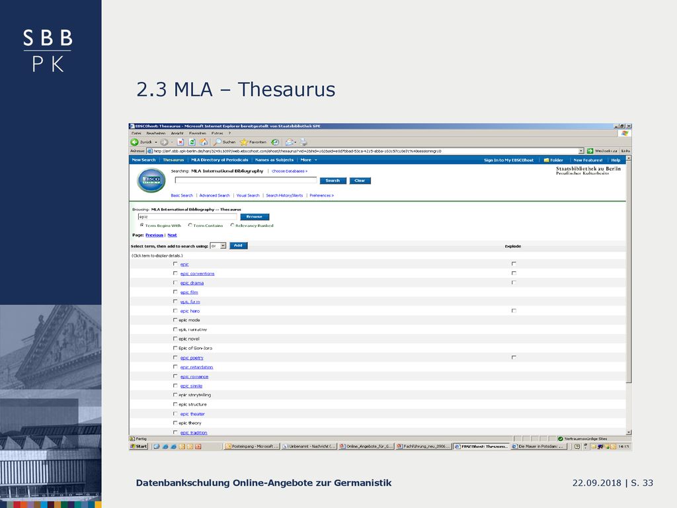677x508 pixels.
Task: Click the Browse button
Action: 255,217
